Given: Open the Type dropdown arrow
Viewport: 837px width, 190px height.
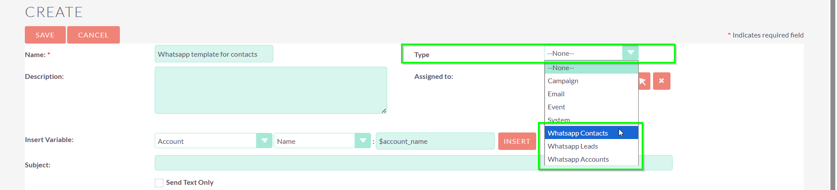Looking at the screenshot, I should coord(630,53).
